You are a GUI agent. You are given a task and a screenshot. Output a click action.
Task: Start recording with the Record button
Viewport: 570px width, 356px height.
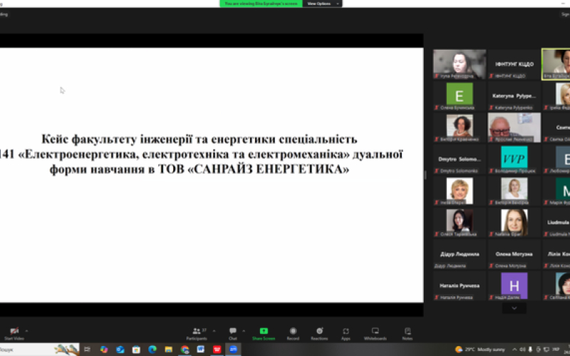(x=293, y=333)
